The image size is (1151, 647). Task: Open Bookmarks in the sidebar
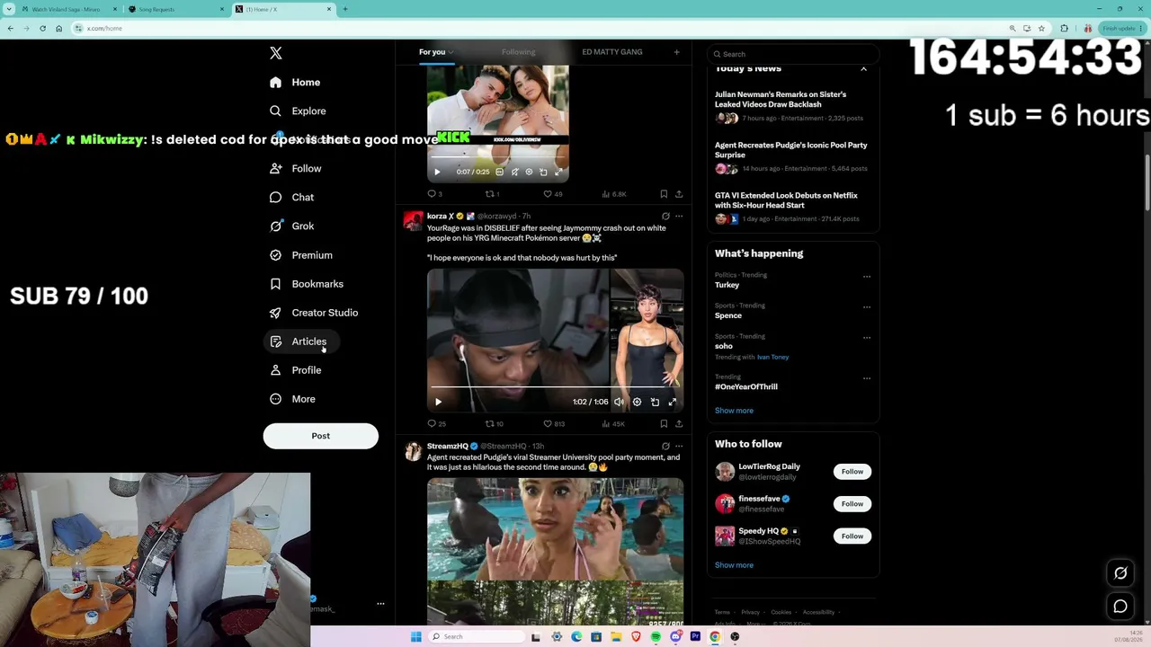coord(308,284)
